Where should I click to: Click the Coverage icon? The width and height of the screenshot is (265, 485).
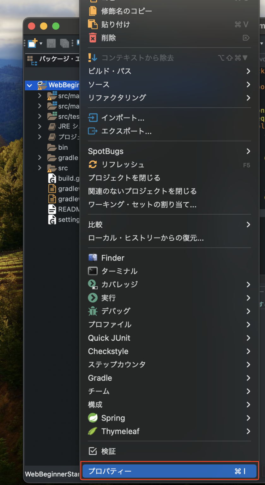click(92, 284)
